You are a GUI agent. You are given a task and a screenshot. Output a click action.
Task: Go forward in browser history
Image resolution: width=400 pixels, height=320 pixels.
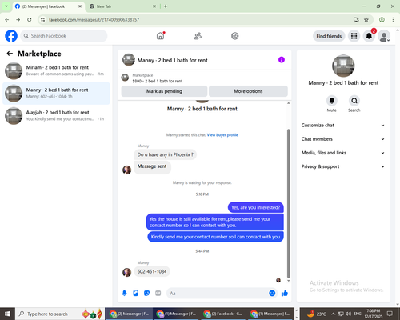pyautogui.click(x=18, y=19)
